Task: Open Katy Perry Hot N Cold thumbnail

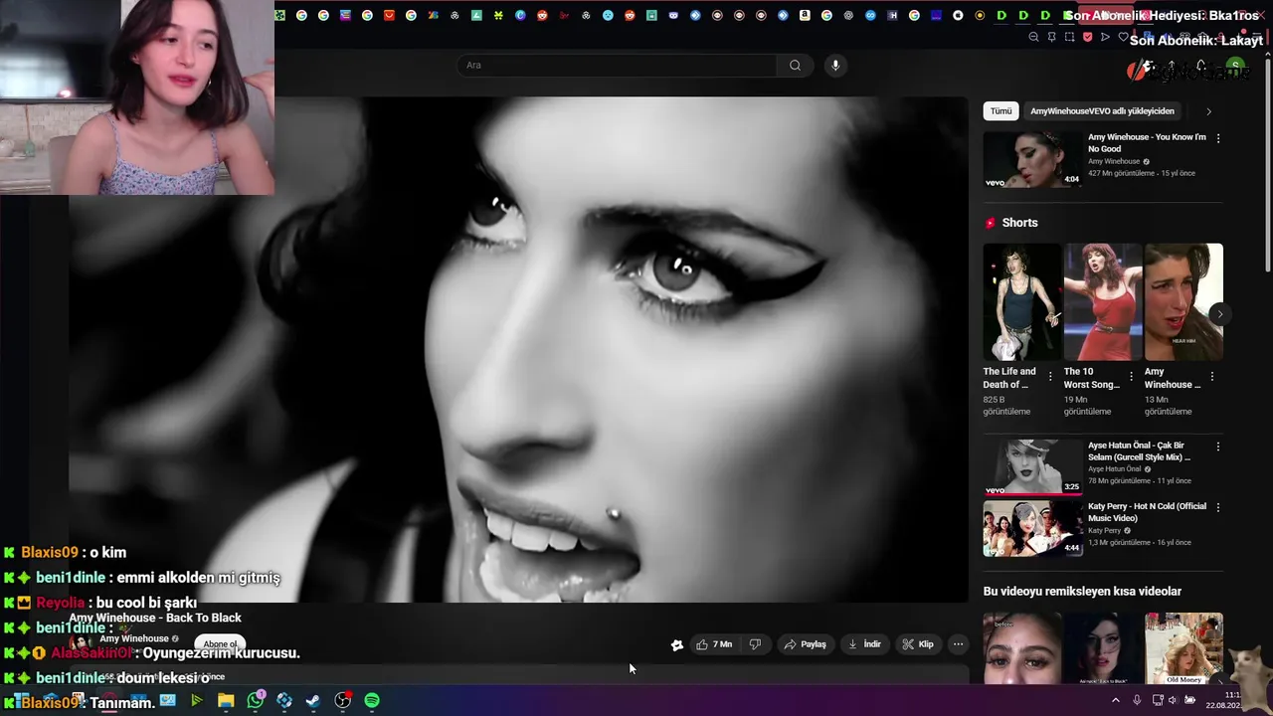Action: (x=1032, y=528)
